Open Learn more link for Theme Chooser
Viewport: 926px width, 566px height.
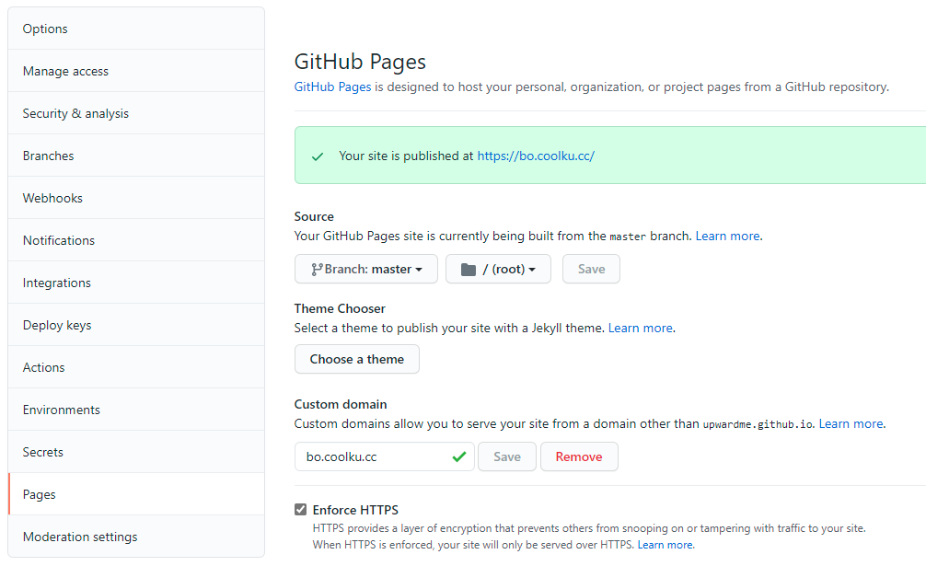coord(640,329)
